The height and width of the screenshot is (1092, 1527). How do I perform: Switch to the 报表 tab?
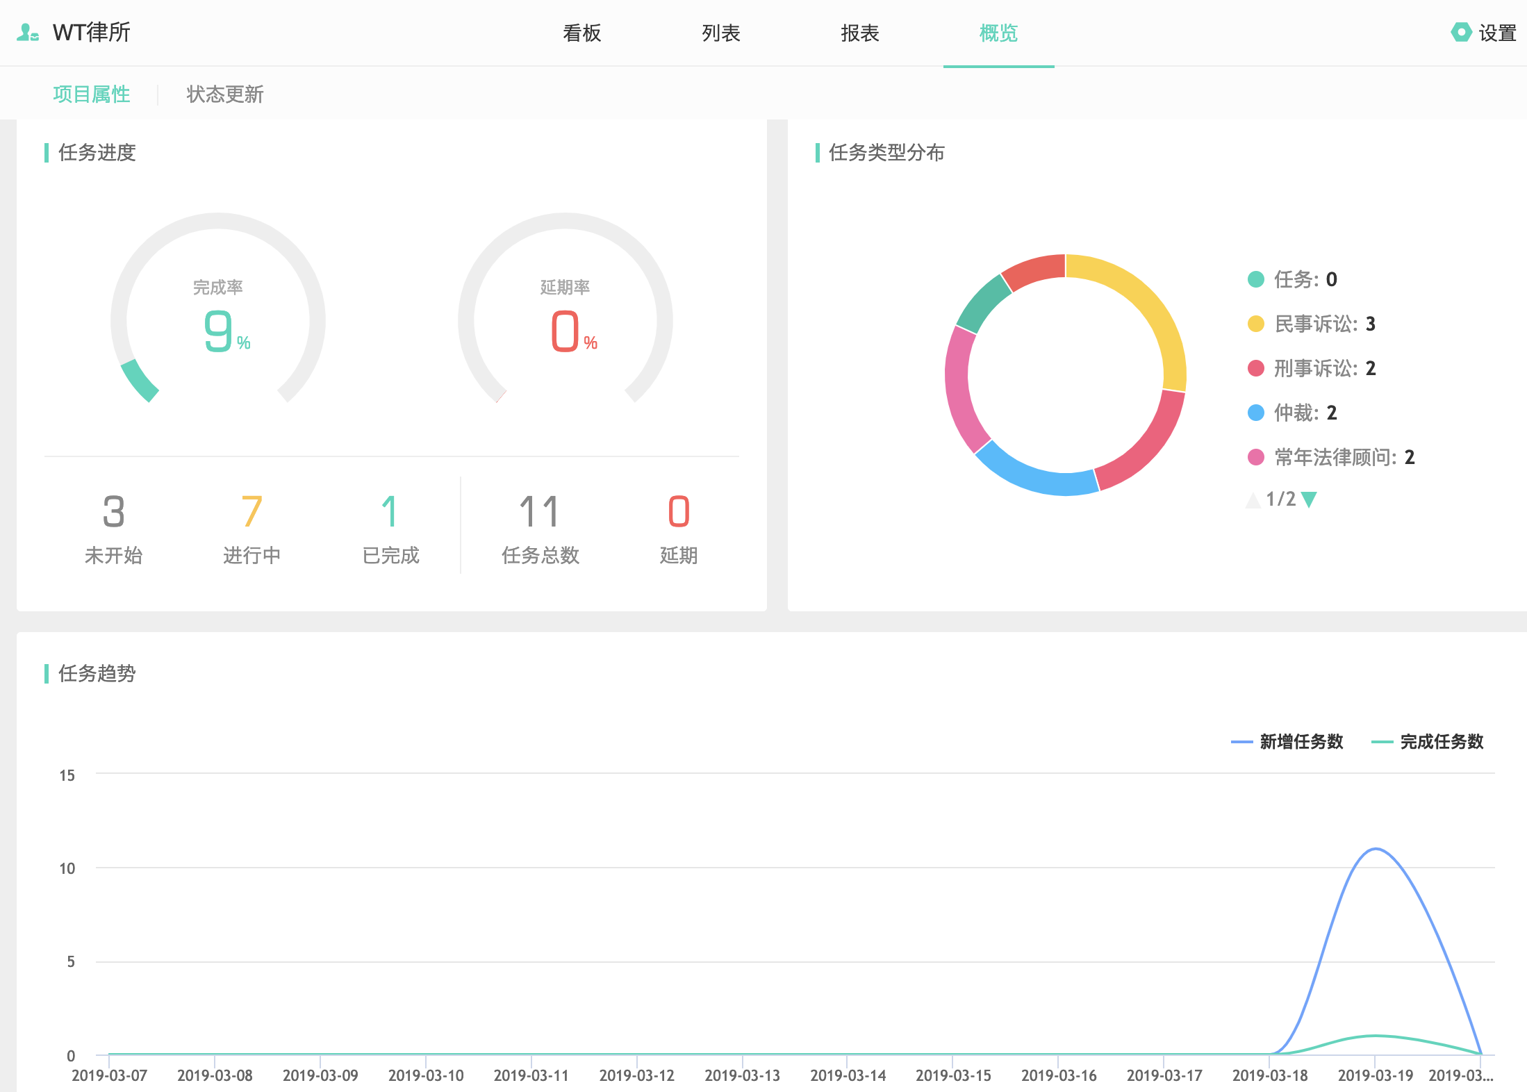860,33
